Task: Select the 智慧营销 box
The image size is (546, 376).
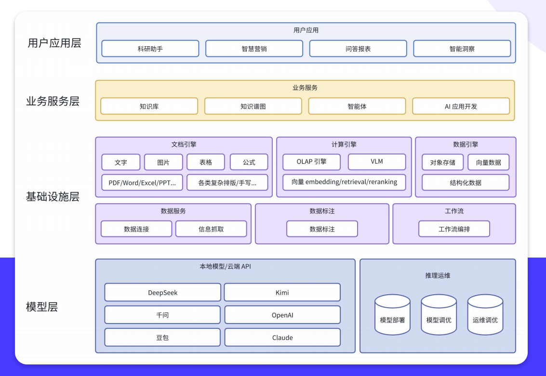Action: [254, 49]
